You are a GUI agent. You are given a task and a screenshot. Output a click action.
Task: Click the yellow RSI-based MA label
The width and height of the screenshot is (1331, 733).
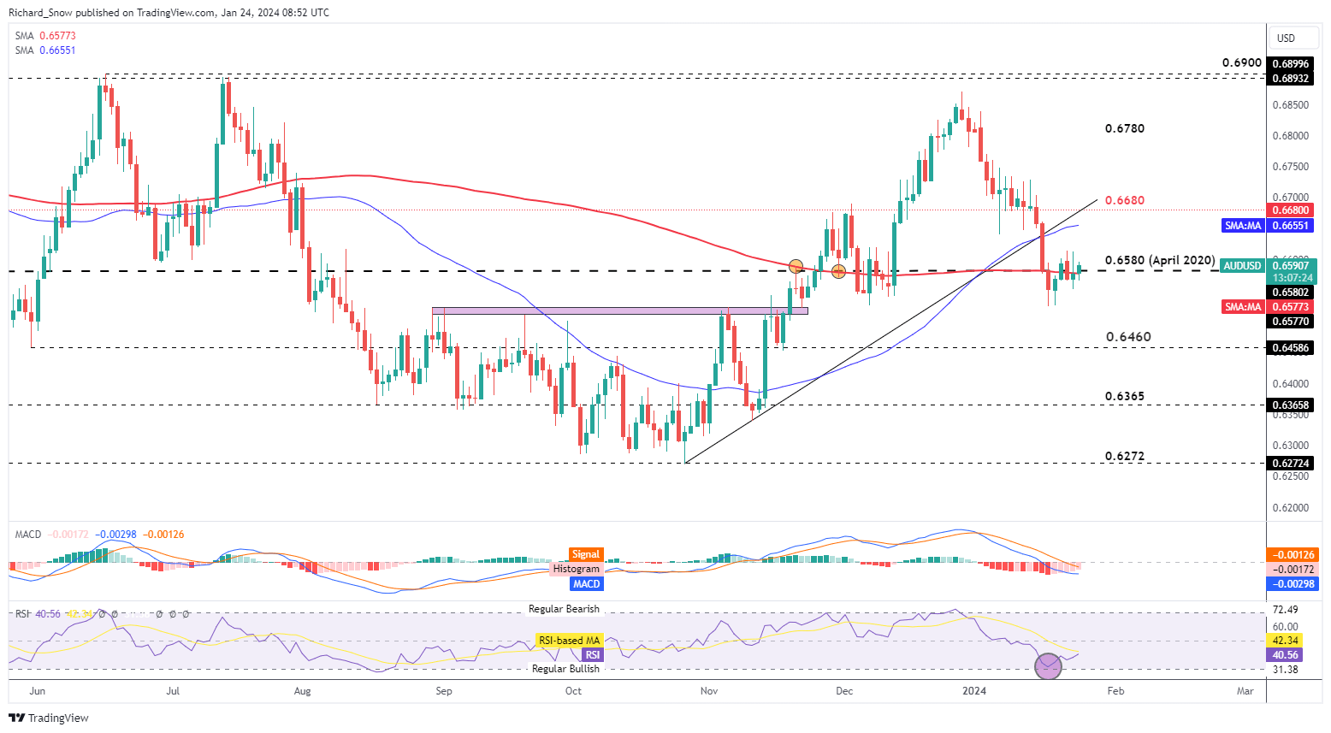(570, 640)
